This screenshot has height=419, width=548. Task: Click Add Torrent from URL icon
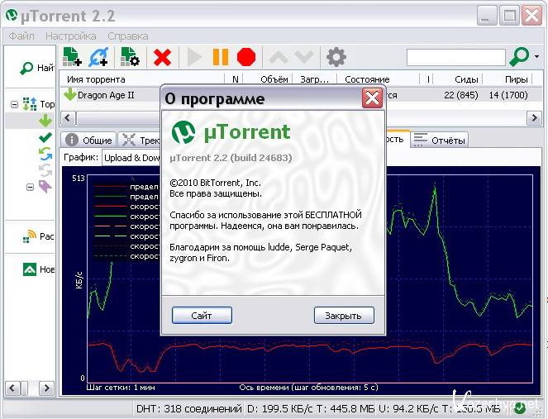point(100,57)
